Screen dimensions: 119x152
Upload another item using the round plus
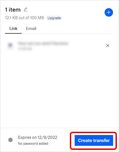pos(109,12)
